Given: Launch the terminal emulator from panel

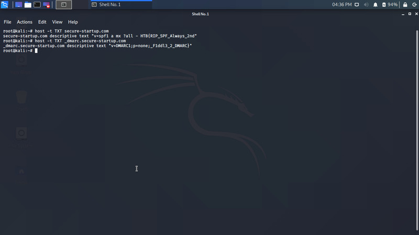Looking at the screenshot, I should [x=37, y=5].
